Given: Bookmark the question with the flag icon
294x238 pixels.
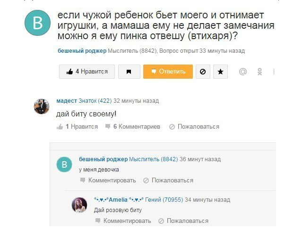Looking at the screenshot, I should (x=129, y=72).
